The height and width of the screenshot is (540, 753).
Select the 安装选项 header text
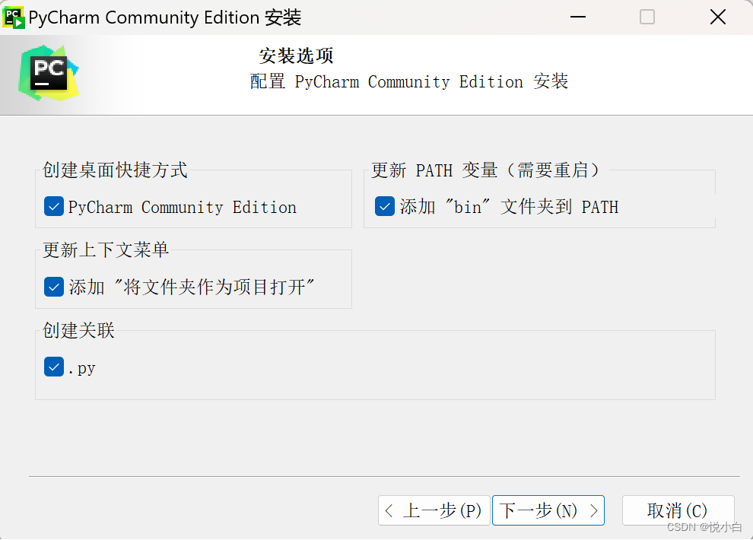coord(296,56)
